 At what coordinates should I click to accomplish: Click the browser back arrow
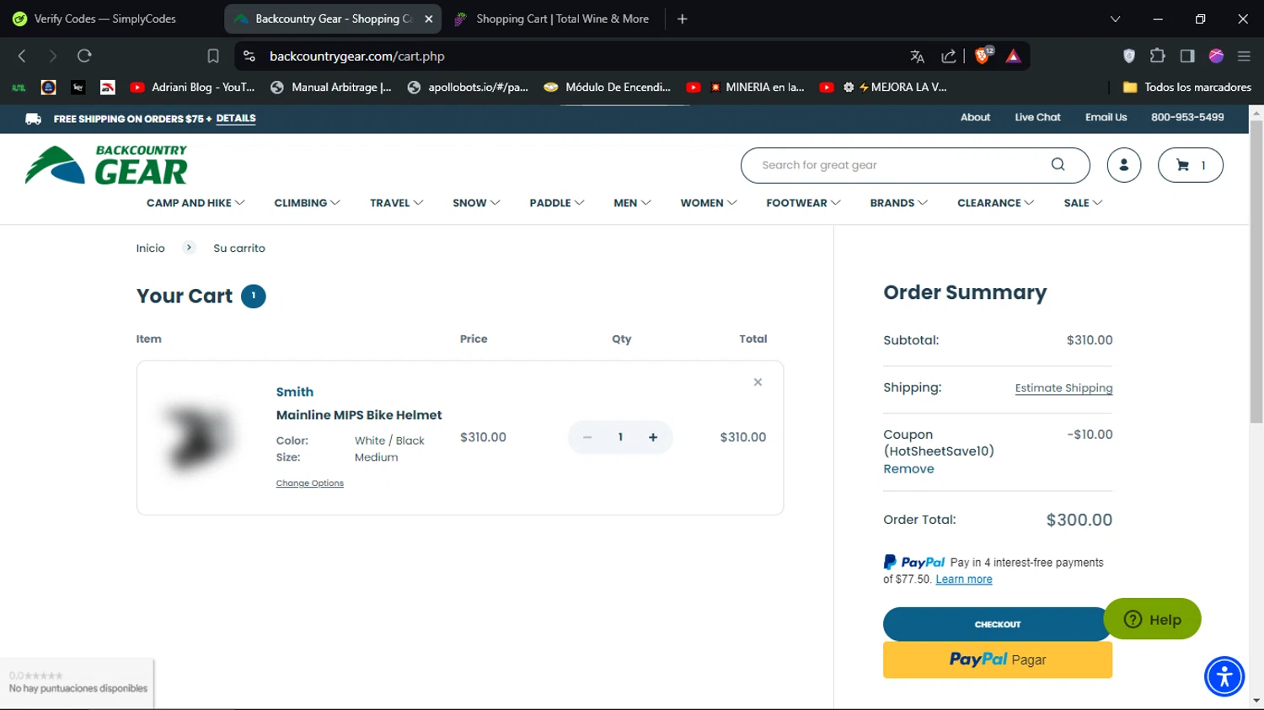[x=22, y=56]
